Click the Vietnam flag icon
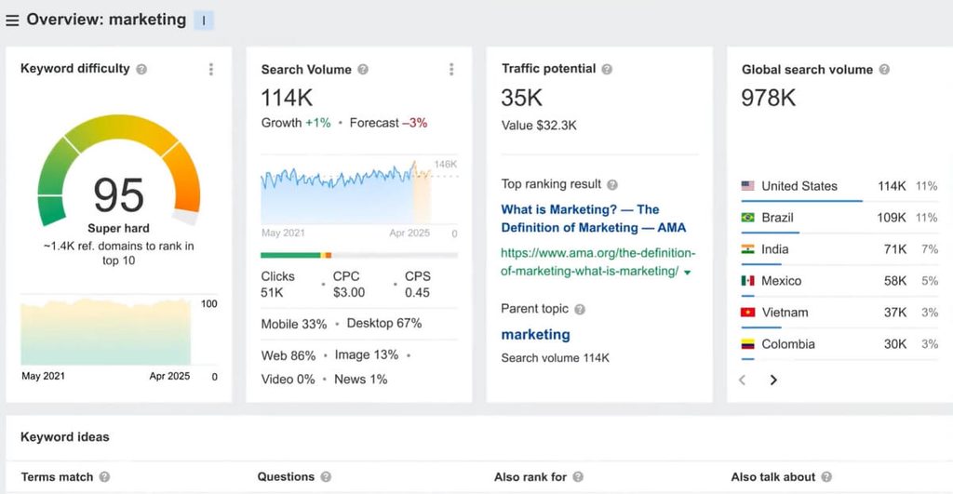 click(747, 313)
